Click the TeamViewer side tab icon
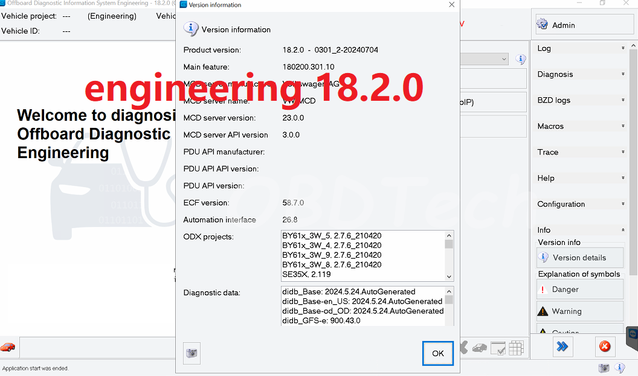Screen dimensions: 638x376 point(632,336)
